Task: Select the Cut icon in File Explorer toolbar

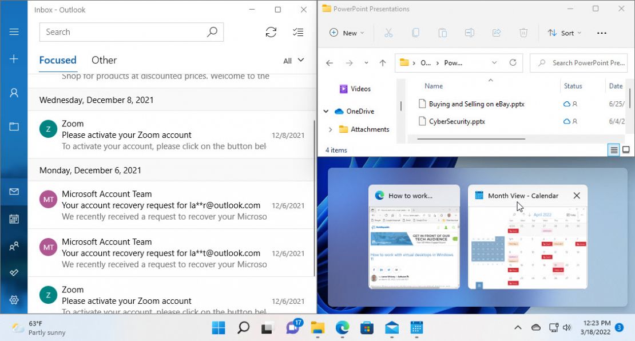Action: pos(388,33)
